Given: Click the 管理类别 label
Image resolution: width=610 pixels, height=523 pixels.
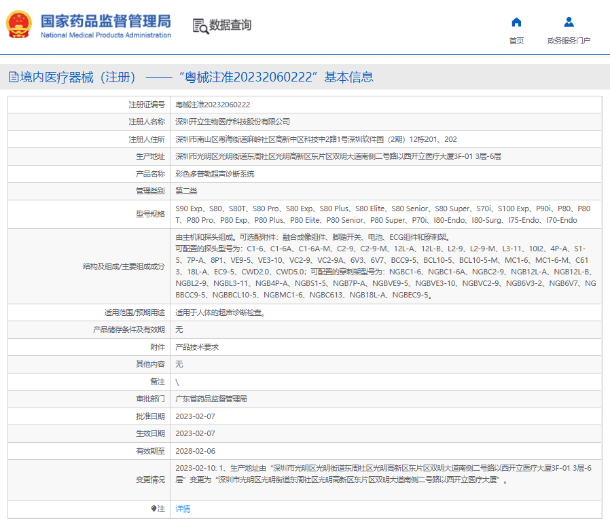Looking at the screenshot, I should (x=150, y=191).
